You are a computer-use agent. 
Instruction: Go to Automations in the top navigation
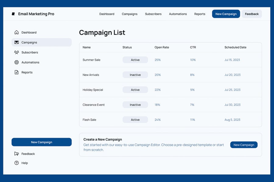coord(178,14)
